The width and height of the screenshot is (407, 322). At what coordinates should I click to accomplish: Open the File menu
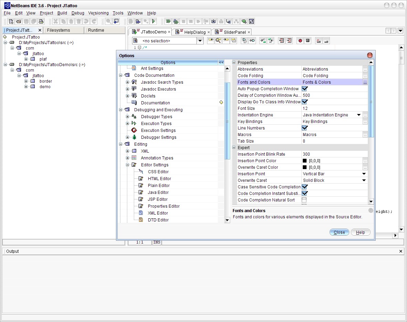(x=7, y=13)
